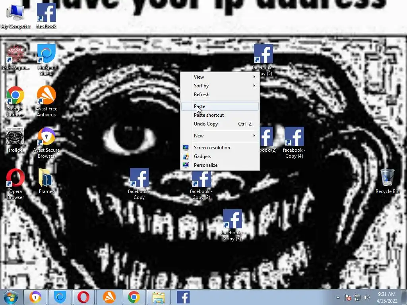Image resolution: width=407 pixels, height=305 pixels.
Task: Select the trollge image file icon
Action: click(16, 140)
